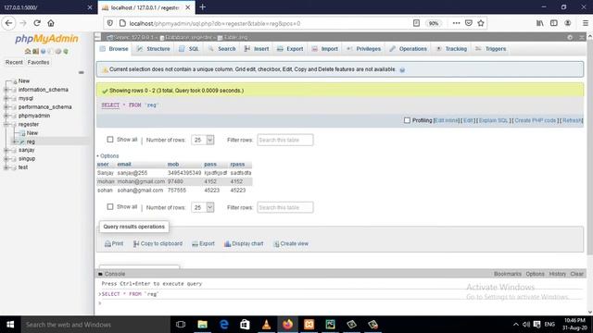593x333 pixels.
Task: Enable the Profiling checkbox
Action: 407,120
